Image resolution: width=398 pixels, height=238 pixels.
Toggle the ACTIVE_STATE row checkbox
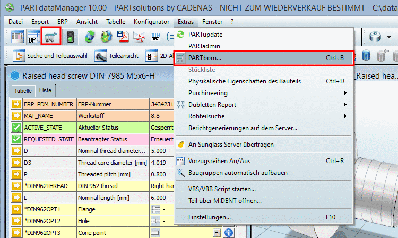point(16,127)
